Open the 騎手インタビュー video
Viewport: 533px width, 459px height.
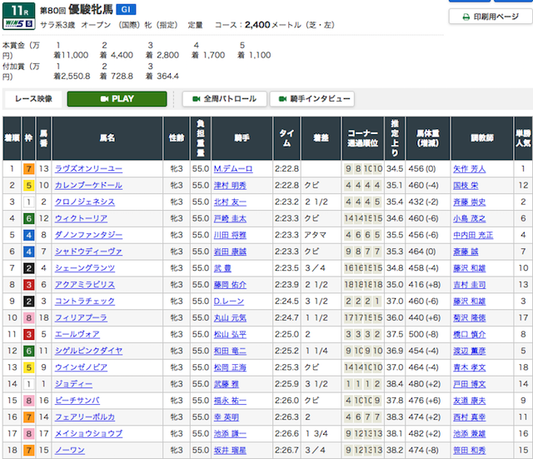312,99
